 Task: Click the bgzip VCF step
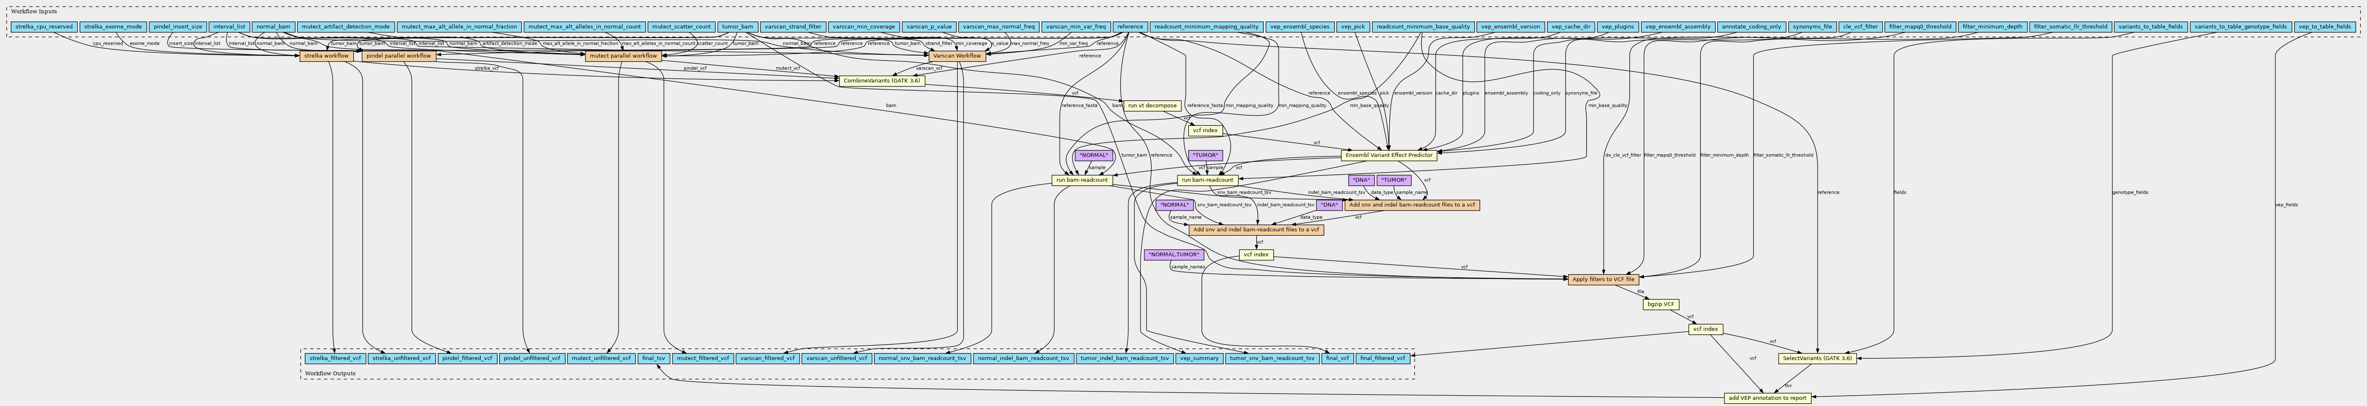tap(1661, 304)
